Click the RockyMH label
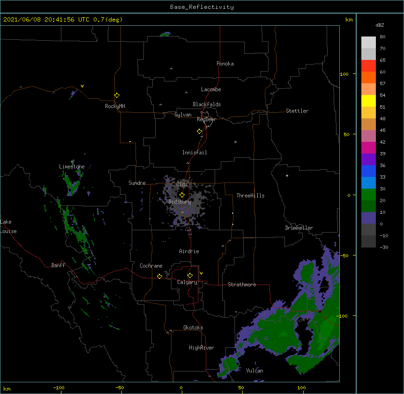Screen dimensions: 404x394 point(115,106)
